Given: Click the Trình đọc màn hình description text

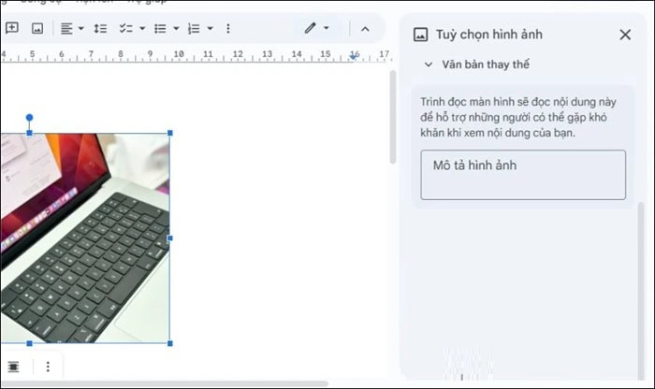Looking at the screenshot, I should click(x=518, y=117).
